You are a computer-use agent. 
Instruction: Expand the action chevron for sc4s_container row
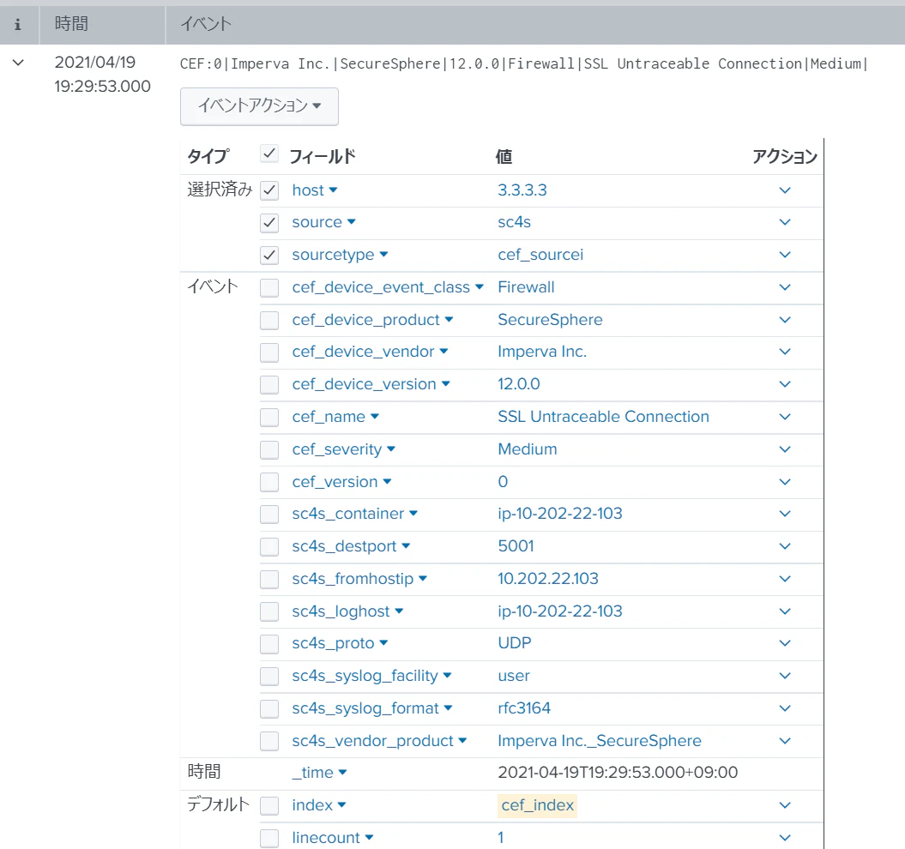click(x=785, y=514)
